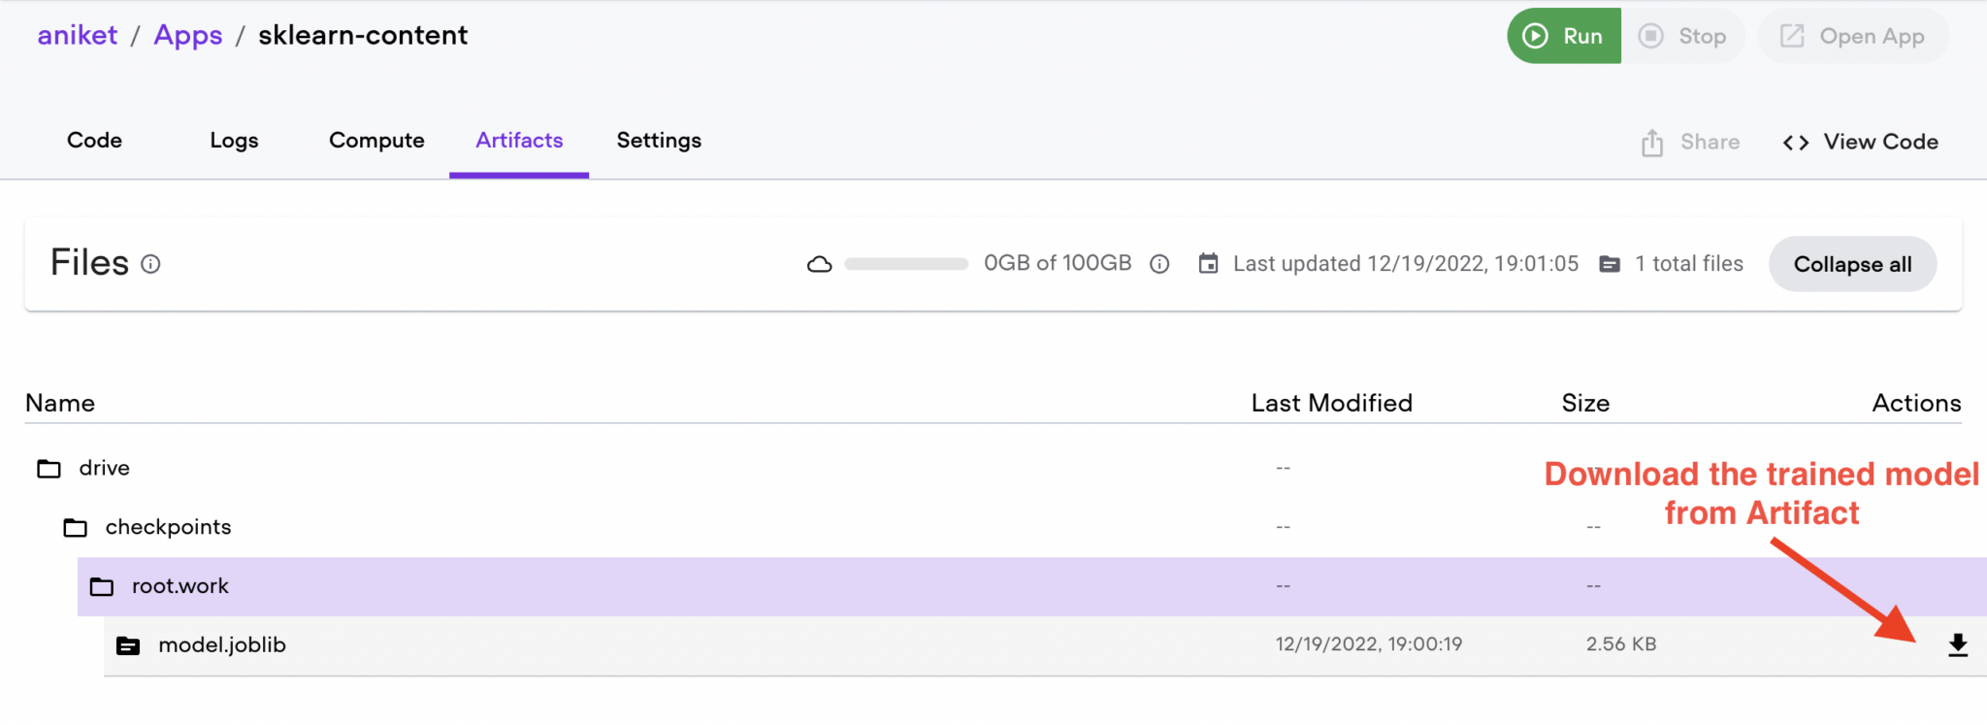
Task: Click the model.joblib file icon
Action: 128,645
